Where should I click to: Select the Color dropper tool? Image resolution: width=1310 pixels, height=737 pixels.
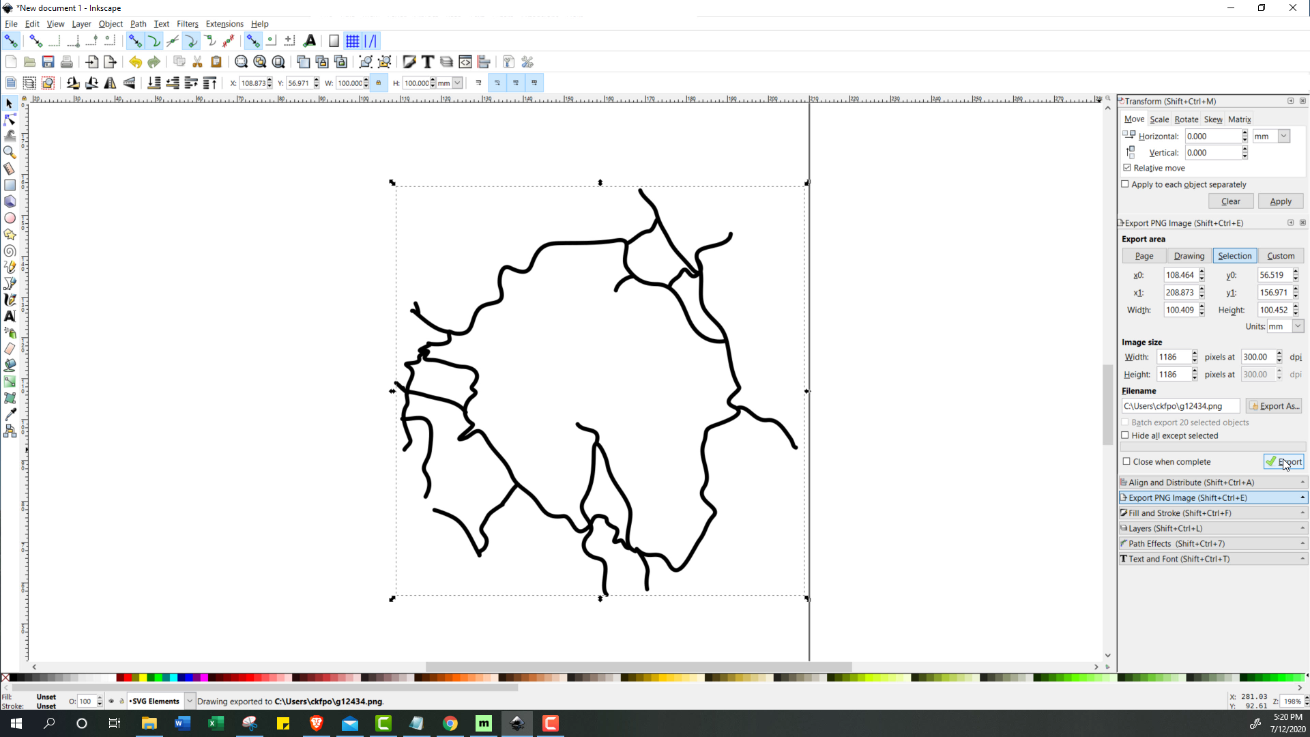pos(10,414)
